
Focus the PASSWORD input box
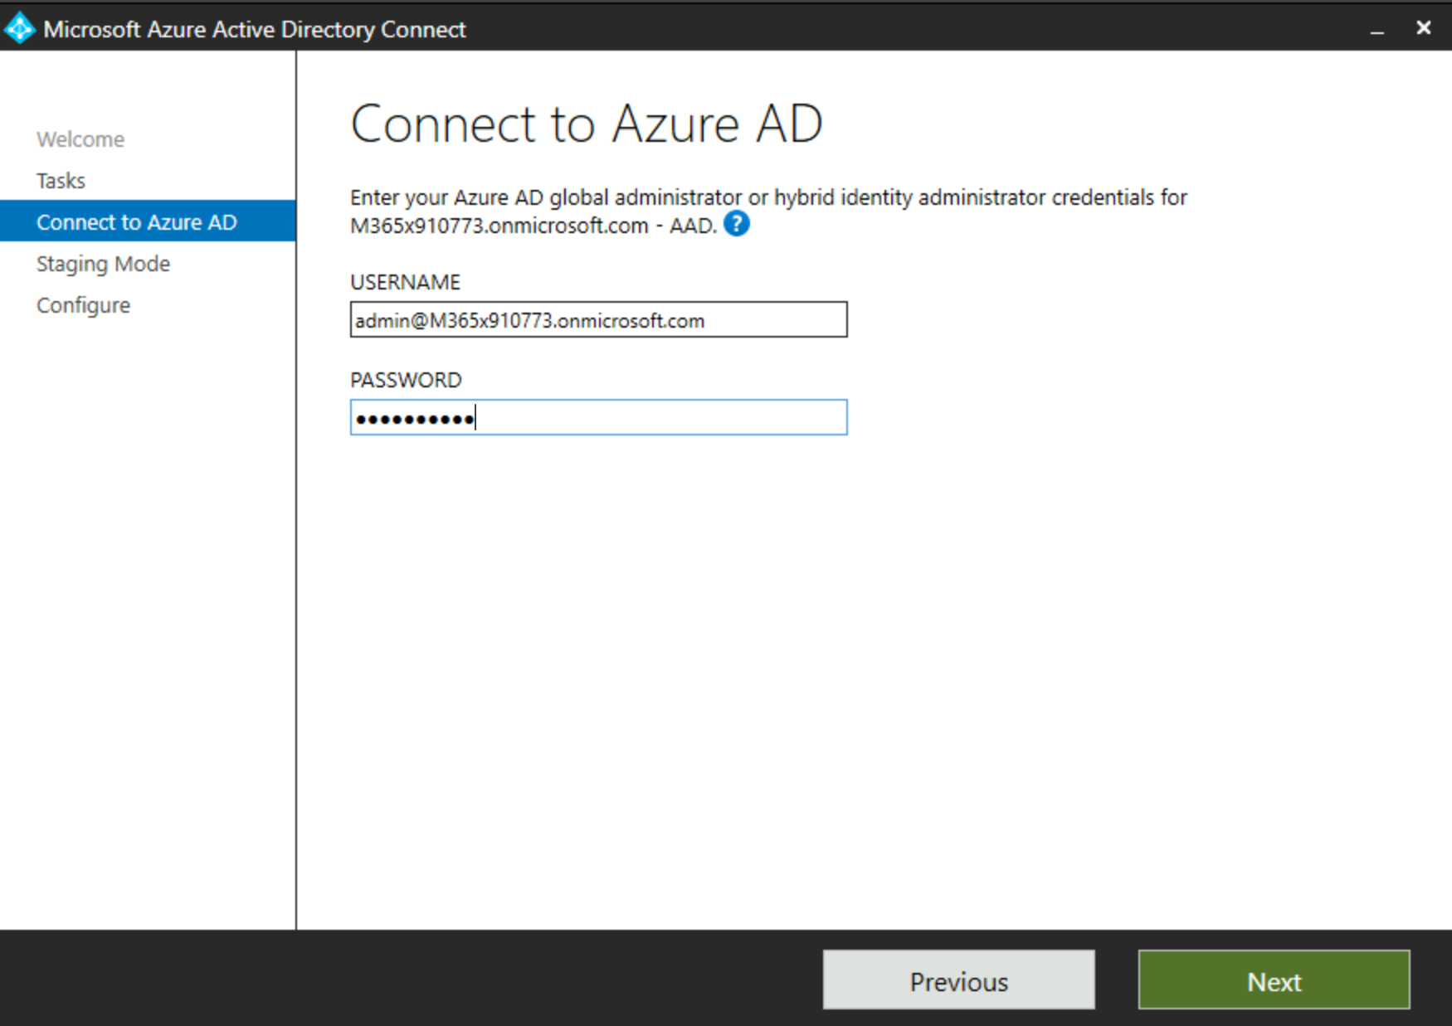[x=597, y=417]
